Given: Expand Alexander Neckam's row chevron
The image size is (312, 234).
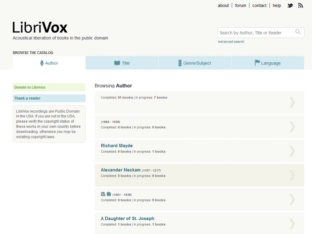Looking at the screenshot, I should [292, 175].
